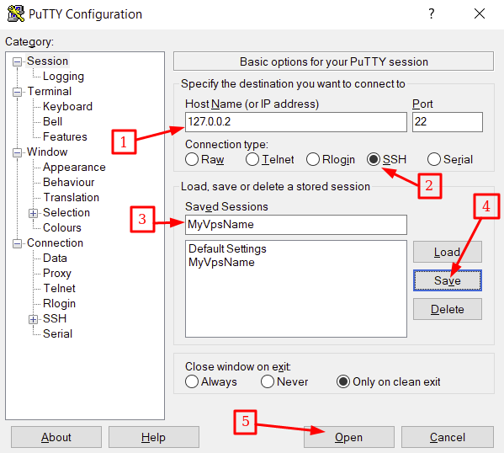Viewport: 504px width, 453px height.
Task: Select MyVpsName in the saved sessions list
Action: click(x=221, y=263)
